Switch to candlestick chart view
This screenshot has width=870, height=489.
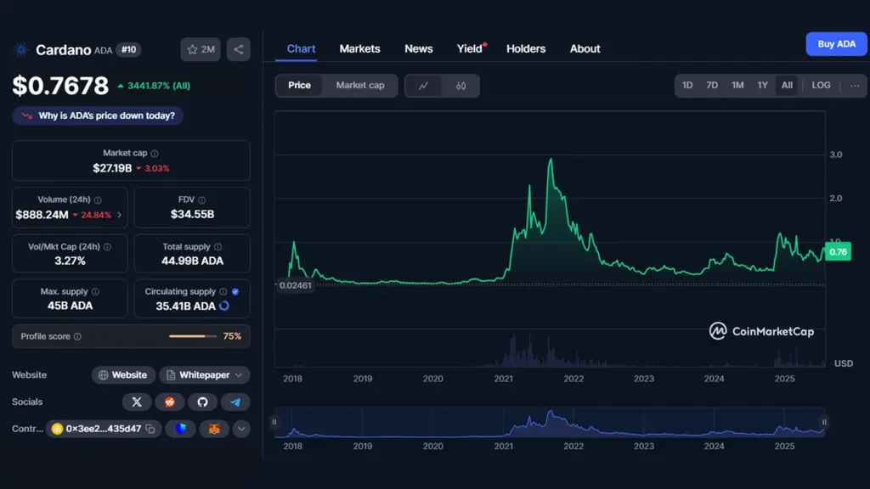tap(461, 86)
